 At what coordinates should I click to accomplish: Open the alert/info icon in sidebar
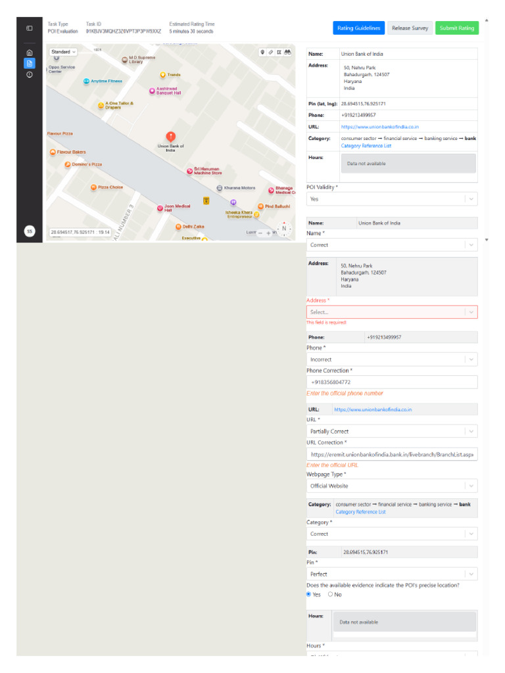pyautogui.click(x=29, y=75)
